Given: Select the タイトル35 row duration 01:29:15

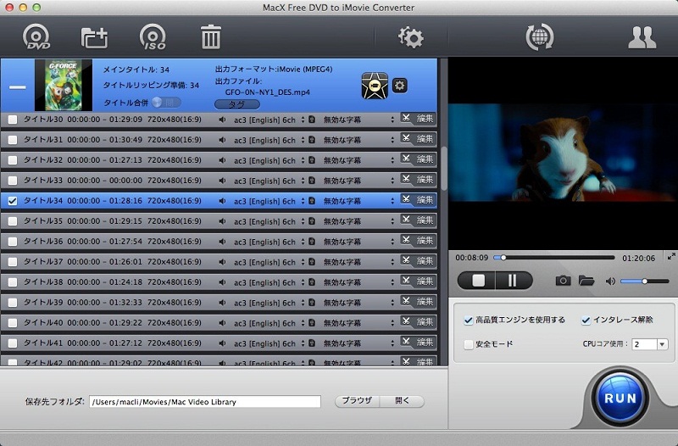Looking at the screenshot, I should click(125, 221).
